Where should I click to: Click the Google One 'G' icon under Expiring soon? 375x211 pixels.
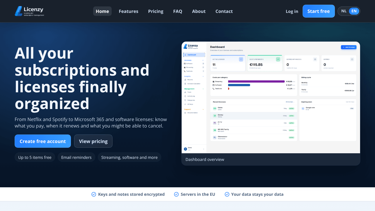click(x=303, y=108)
